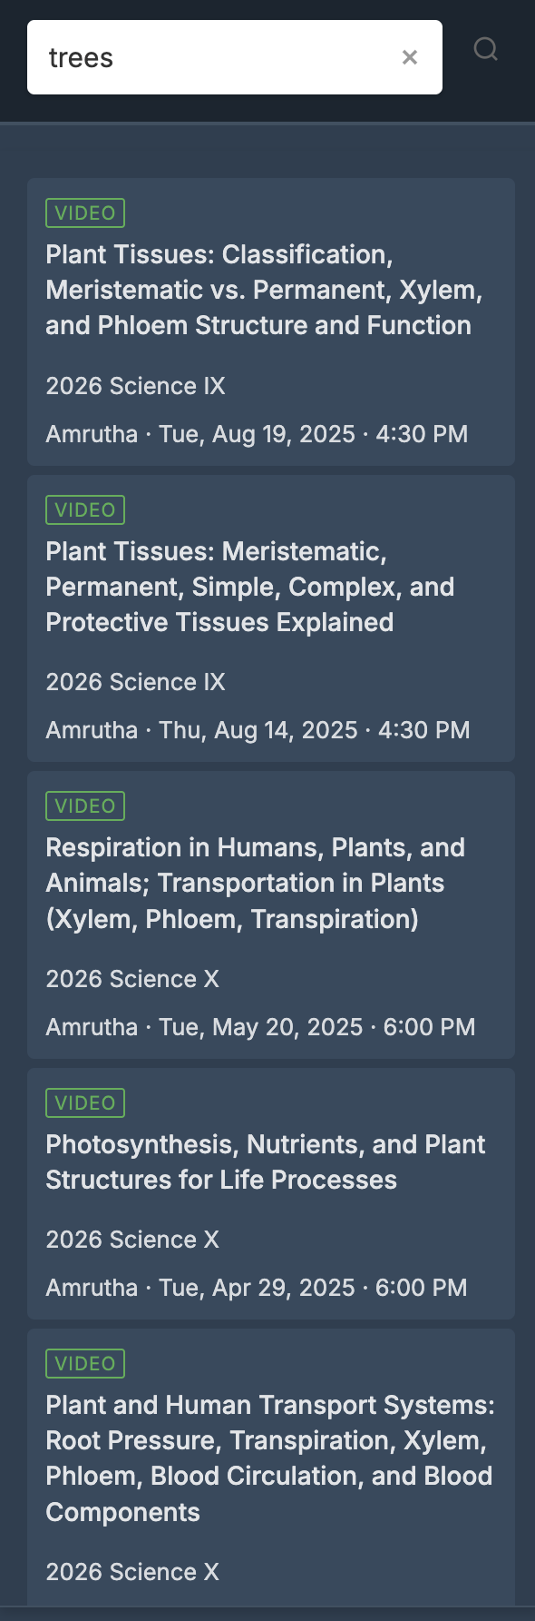535x1621 pixels.
Task: Open the Meristematic, Permanent, Simple, Complex tissues video
Action: tap(250, 586)
